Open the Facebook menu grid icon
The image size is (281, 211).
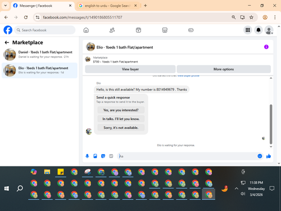[x=248, y=30]
